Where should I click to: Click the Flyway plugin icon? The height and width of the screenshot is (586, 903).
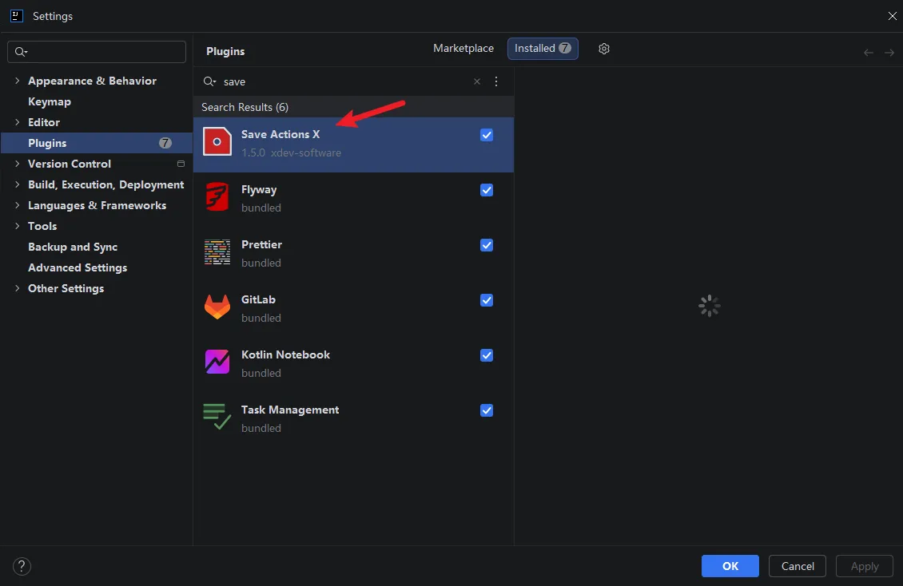click(217, 196)
